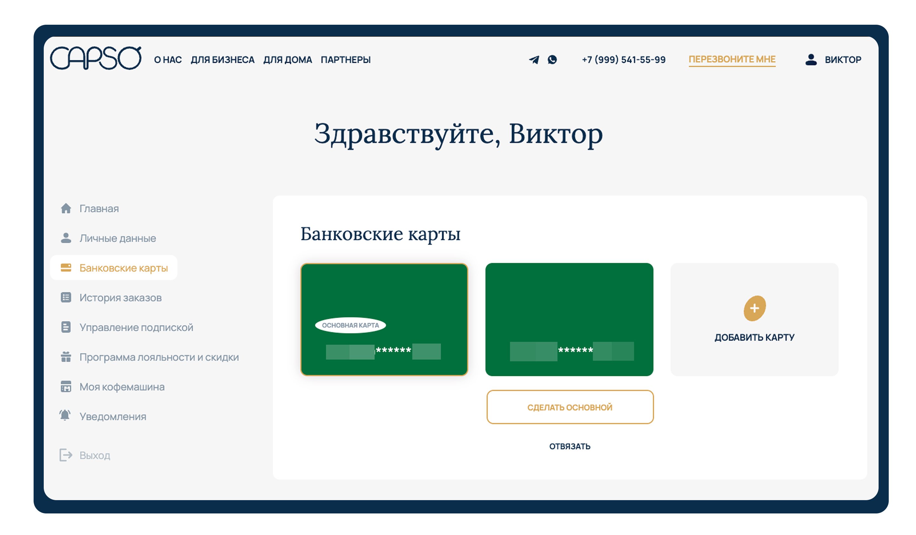The height and width of the screenshot is (535, 916).
Task: Click the logout arrow icon beside Выход
Action: 66,455
